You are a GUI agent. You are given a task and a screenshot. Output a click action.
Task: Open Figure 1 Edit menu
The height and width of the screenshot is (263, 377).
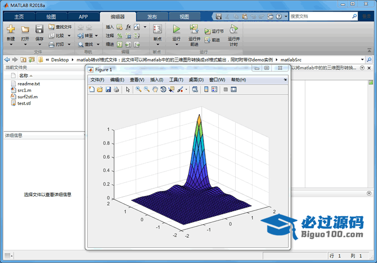[x=117, y=80]
